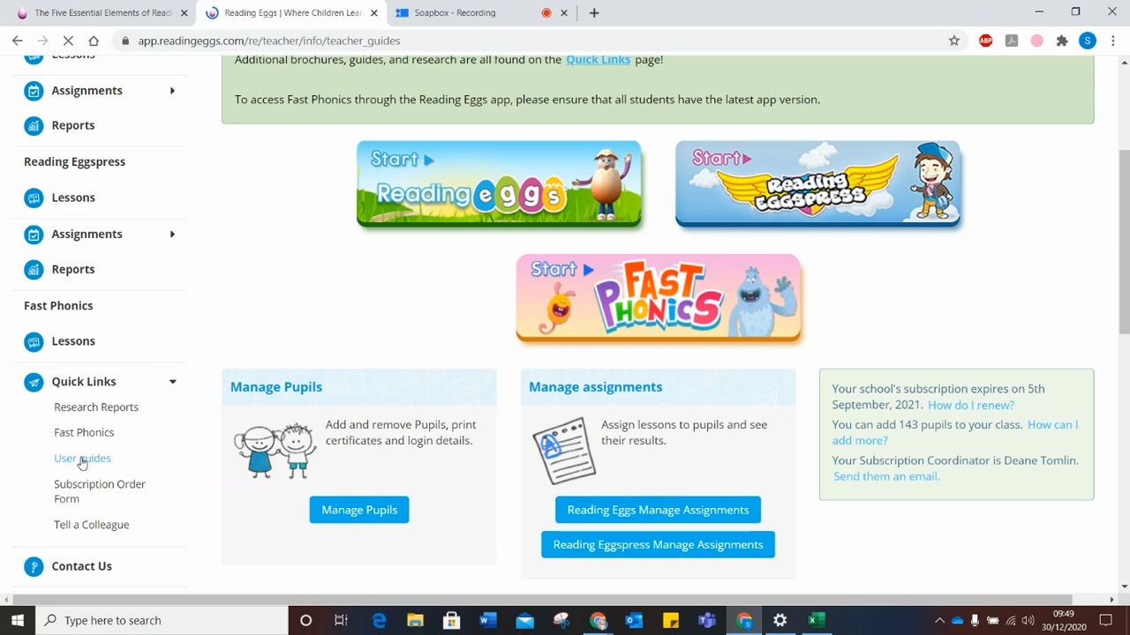
Task: Open Microsoft Word from taskbar
Action: point(487,620)
